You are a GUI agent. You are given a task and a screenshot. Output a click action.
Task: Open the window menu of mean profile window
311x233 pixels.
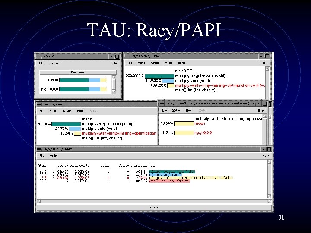point(39,104)
